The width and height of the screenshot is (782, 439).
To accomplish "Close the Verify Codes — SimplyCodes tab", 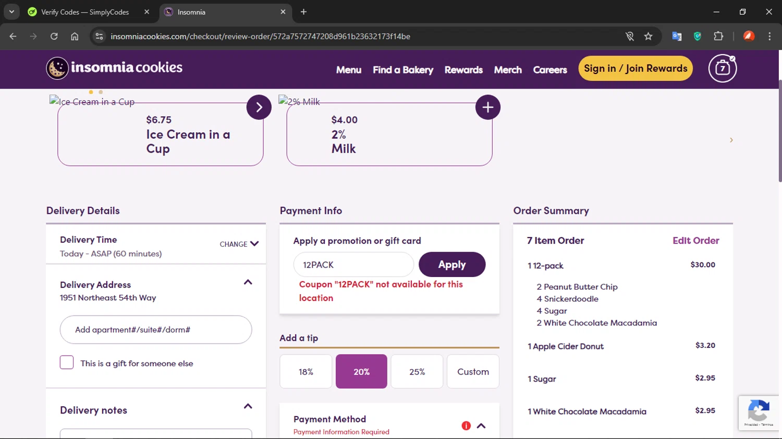I will 146,11.
